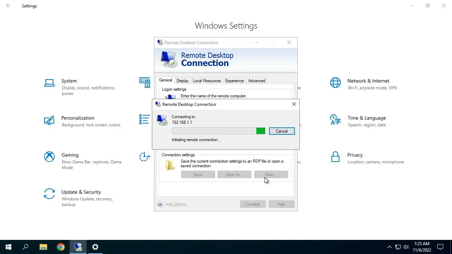Open the Windows Start menu
This screenshot has height=254, width=452.
(x=8, y=247)
